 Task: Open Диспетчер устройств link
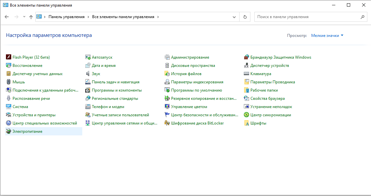[270, 66]
